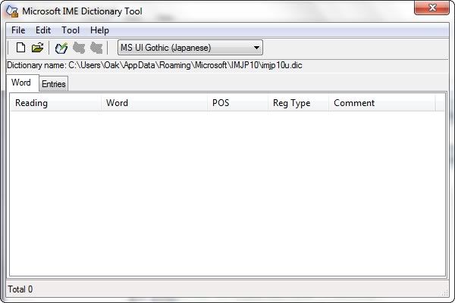
Task: Sort by the Word column header
Action: point(154,103)
